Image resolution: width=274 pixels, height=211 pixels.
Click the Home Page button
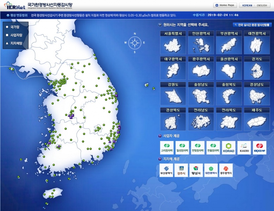pos(225,5)
